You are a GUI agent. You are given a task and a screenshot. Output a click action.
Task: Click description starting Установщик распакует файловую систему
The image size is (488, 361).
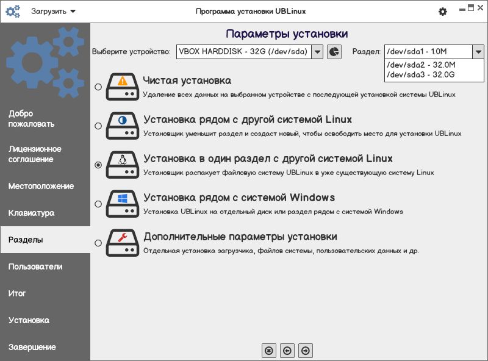[289, 173]
